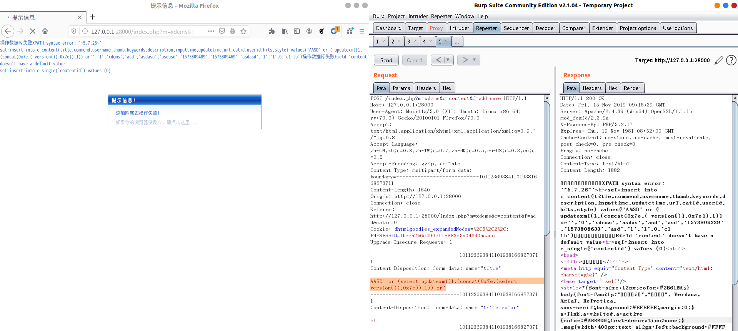
Task: Close Repeater sub-tab 2
Action: (399, 42)
